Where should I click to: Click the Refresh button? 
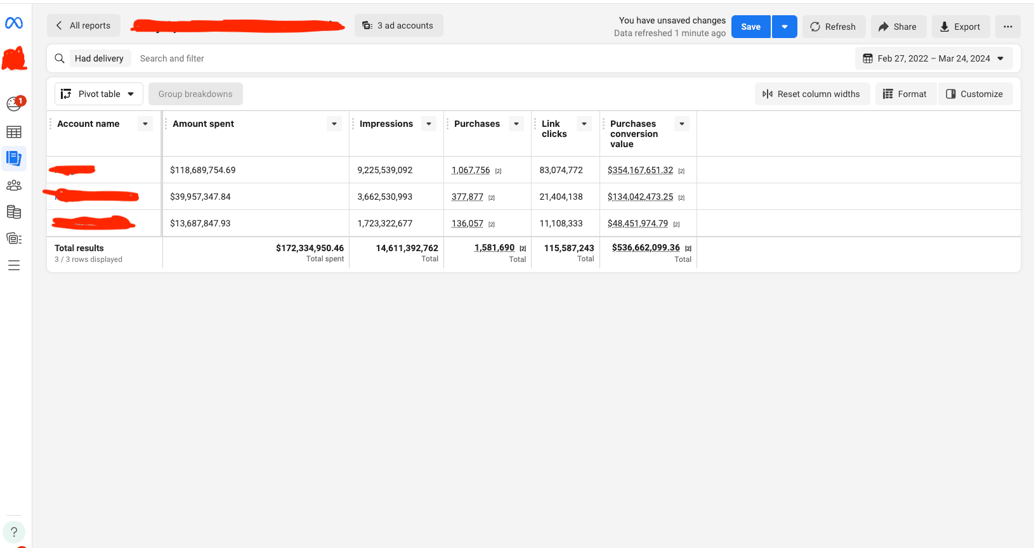pos(833,27)
